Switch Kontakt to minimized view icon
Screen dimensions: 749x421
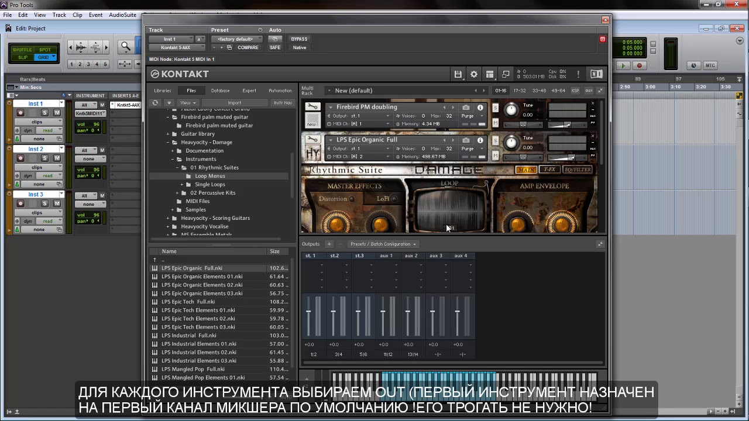[x=506, y=74]
